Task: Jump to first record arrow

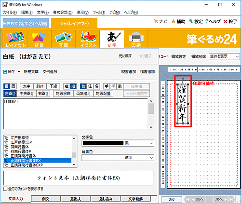Action: (187, 200)
